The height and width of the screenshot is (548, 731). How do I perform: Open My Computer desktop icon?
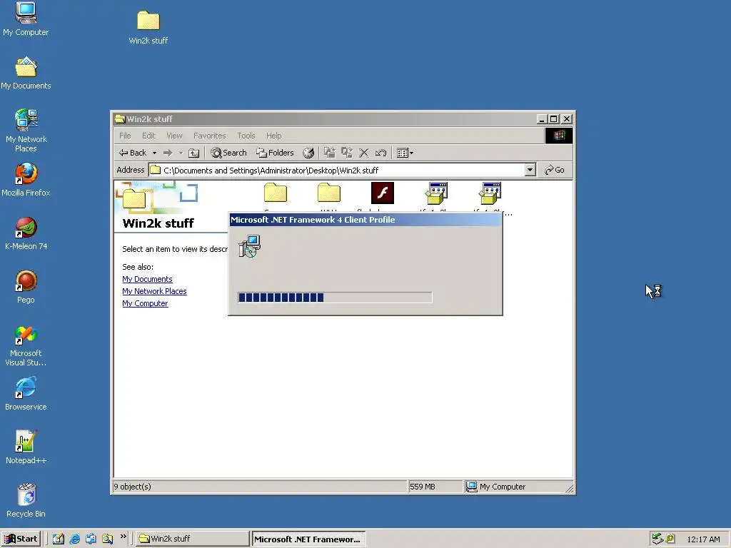[26, 19]
